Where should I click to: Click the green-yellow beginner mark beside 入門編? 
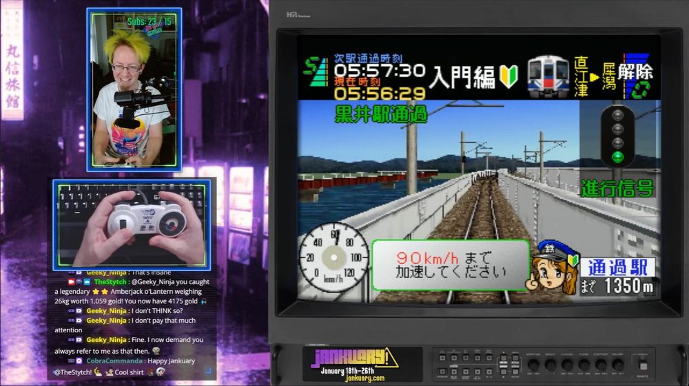click(508, 76)
